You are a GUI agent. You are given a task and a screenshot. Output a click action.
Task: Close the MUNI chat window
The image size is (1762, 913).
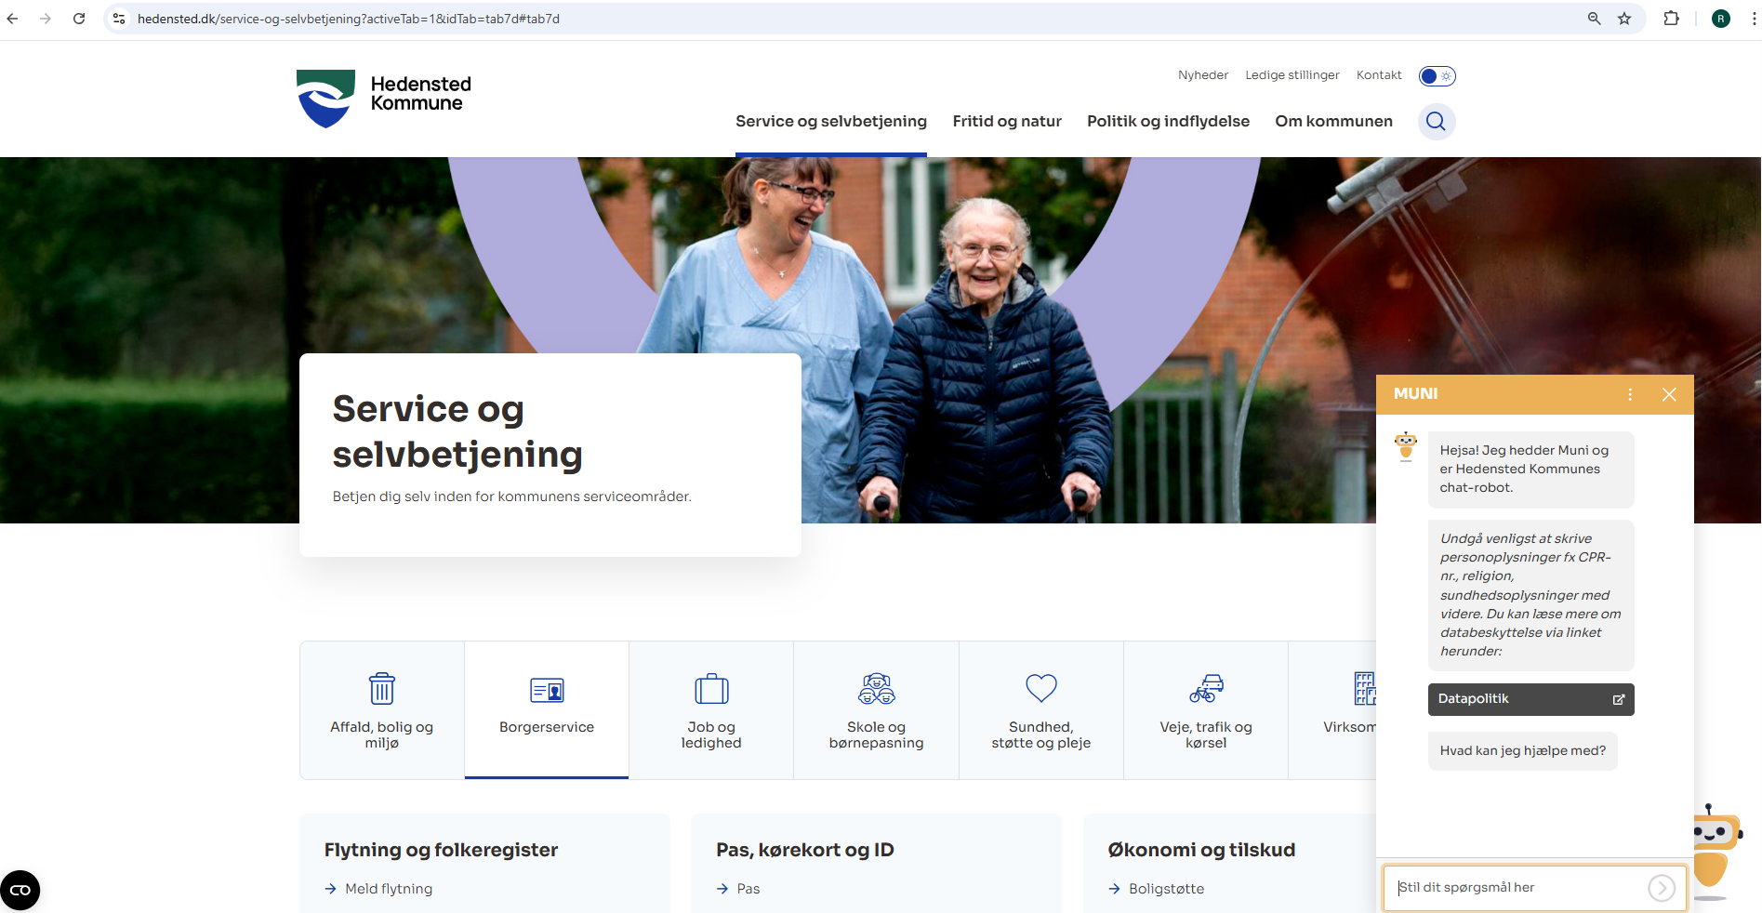(x=1669, y=394)
